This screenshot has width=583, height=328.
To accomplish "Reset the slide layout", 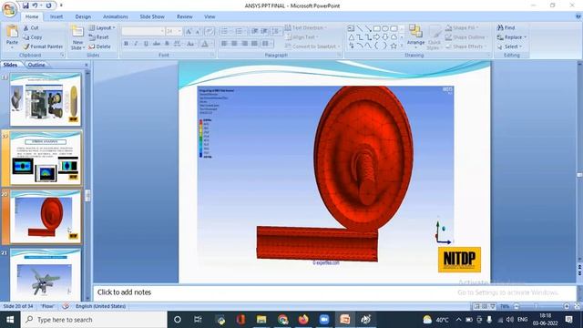I will pos(99,37).
